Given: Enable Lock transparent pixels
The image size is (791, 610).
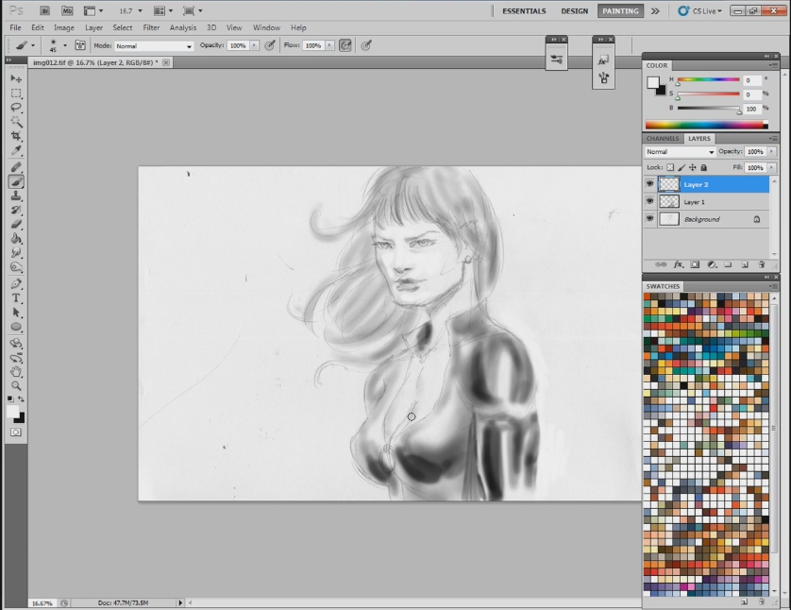Looking at the screenshot, I should point(670,167).
